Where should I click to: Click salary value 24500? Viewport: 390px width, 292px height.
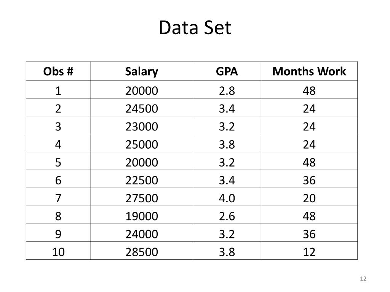click(142, 109)
